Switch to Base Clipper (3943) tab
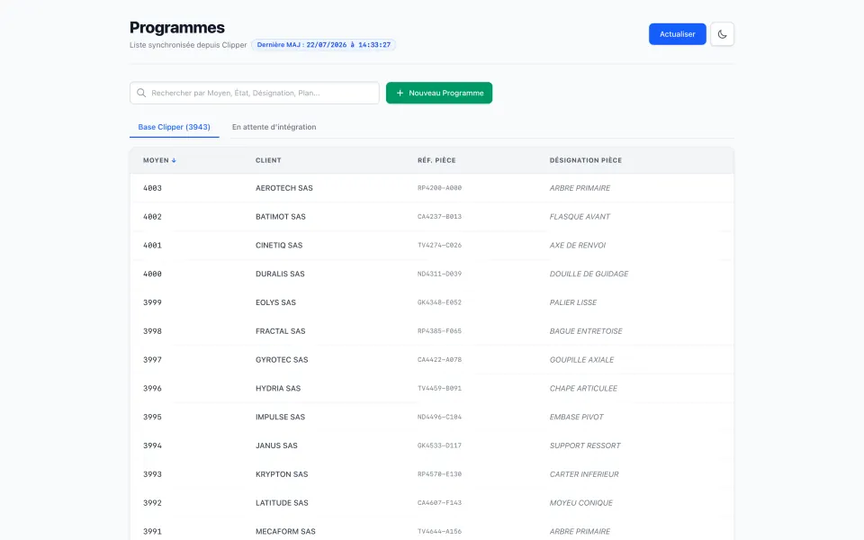 pyautogui.click(x=174, y=127)
